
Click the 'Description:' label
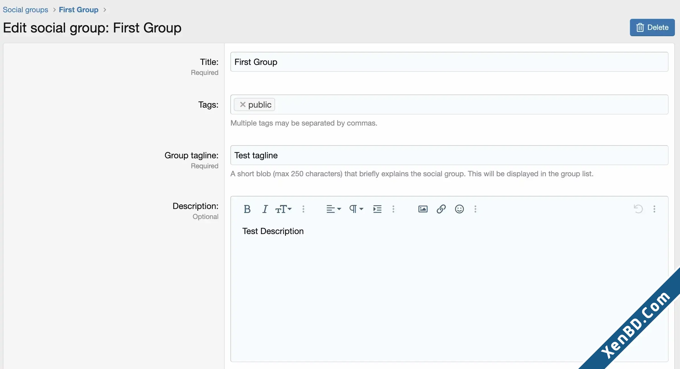point(195,206)
